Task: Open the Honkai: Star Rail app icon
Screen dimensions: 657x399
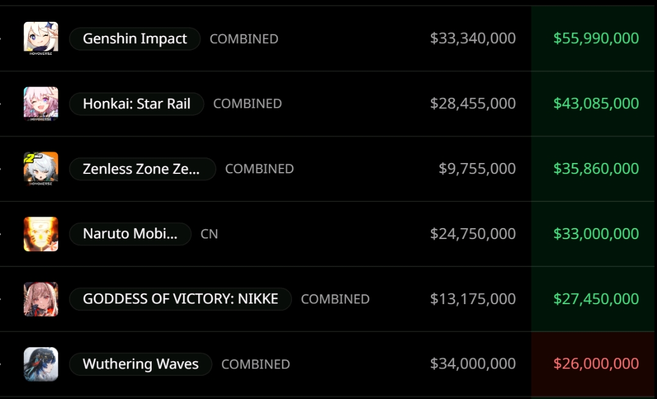Action: (41, 104)
